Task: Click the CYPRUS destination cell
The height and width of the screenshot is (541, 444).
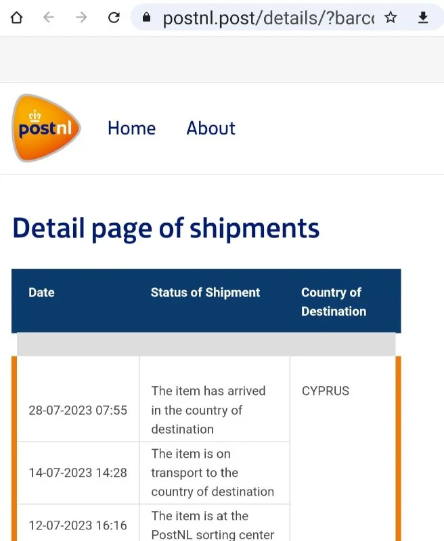Action: click(326, 391)
